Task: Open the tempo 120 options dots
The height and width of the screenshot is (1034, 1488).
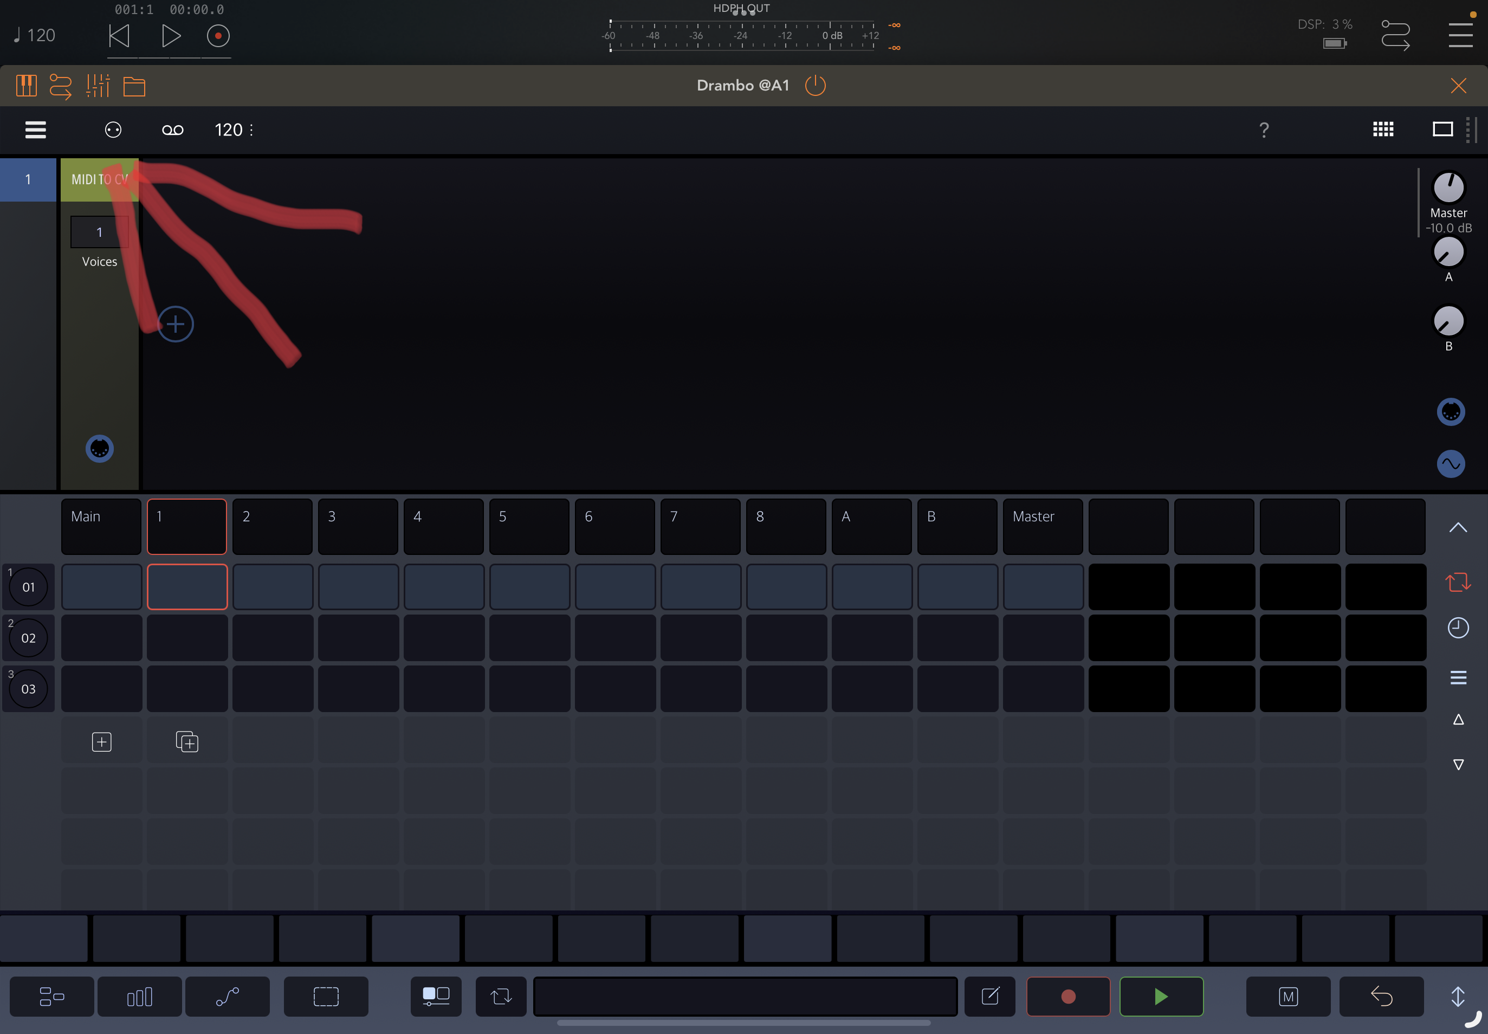Action: [x=251, y=130]
